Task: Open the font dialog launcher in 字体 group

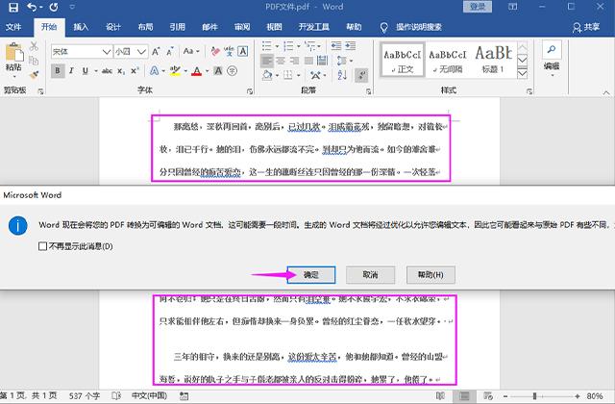Action: (x=250, y=91)
